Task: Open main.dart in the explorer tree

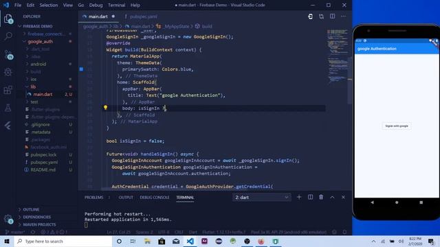Action: [x=43, y=95]
